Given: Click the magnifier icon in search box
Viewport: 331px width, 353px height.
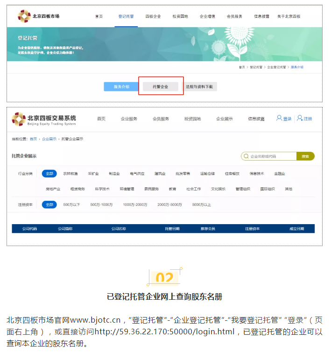Looking at the screenshot, I should click(246, 156).
